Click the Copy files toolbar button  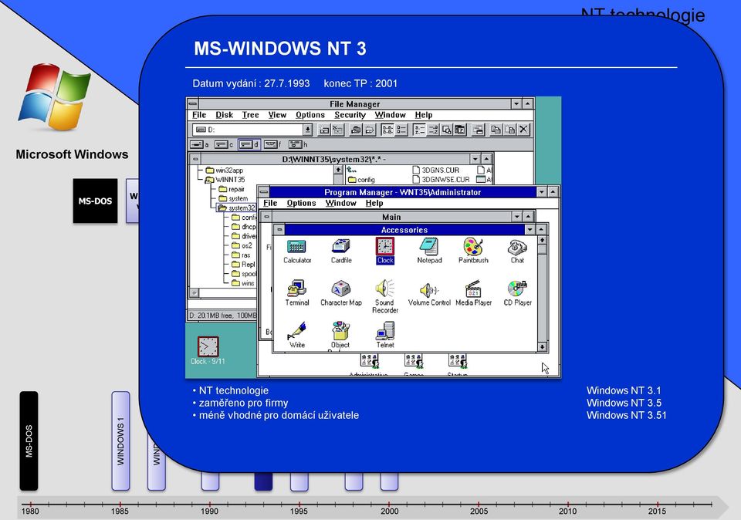click(x=496, y=130)
